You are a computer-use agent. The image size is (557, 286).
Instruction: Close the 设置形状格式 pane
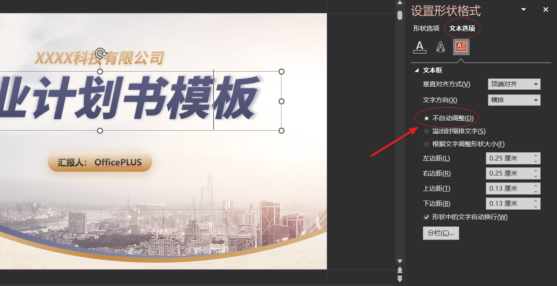tap(546, 9)
